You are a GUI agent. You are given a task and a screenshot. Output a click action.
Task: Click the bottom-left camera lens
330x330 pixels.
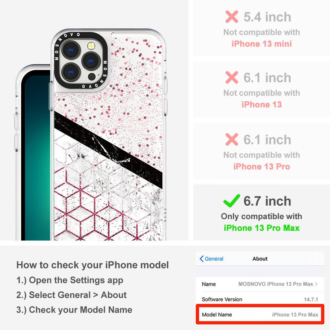(71, 72)
